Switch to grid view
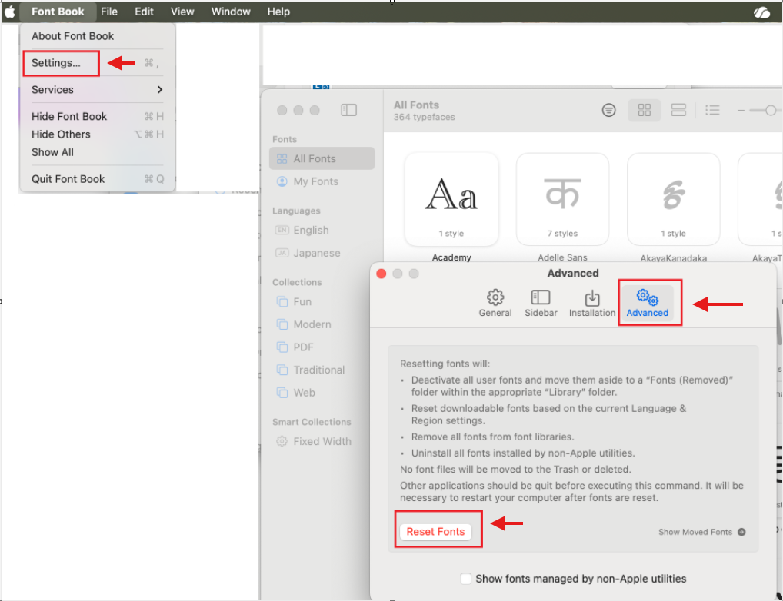The image size is (783, 601). tap(645, 110)
